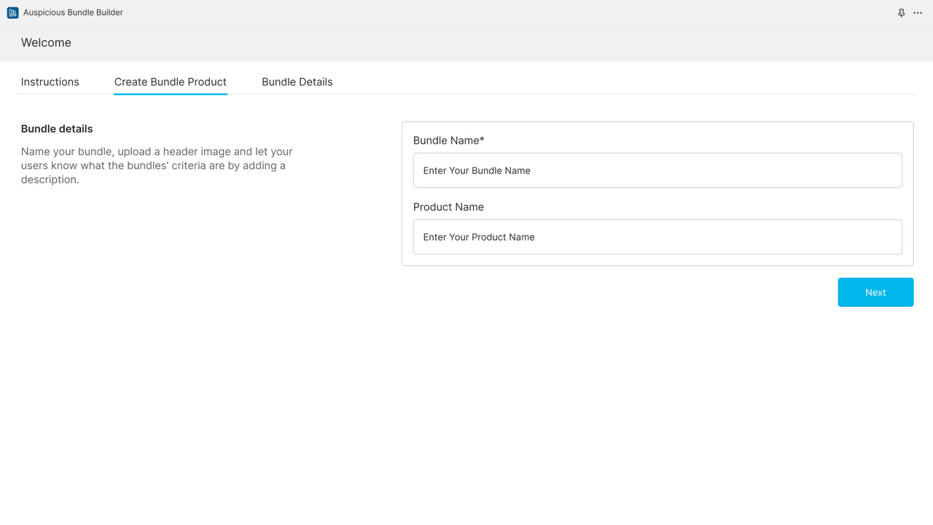Click the Next button

[875, 292]
